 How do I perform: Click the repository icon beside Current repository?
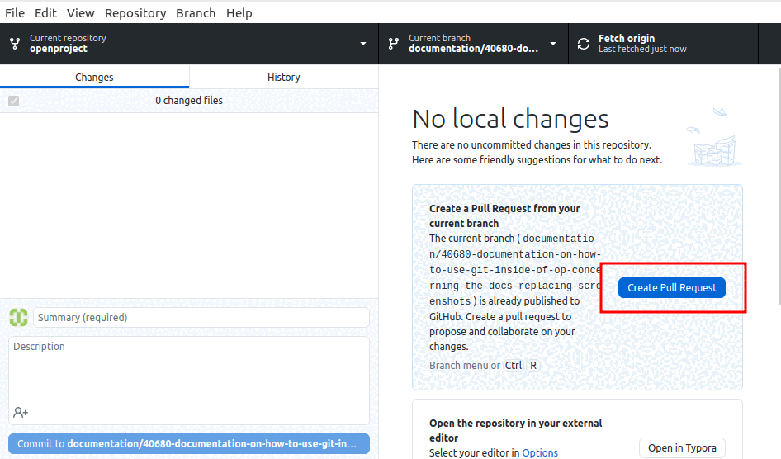(x=15, y=44)
